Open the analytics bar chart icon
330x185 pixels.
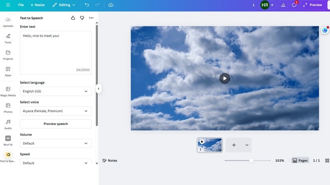point(283,5)
